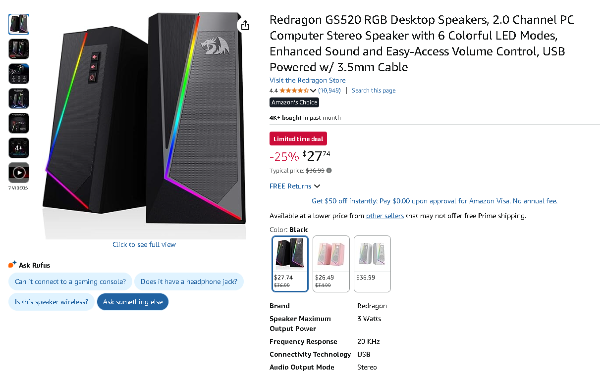
Task: Ask Rufus "Is this speaker wireless?"
Action: [52, 302]
